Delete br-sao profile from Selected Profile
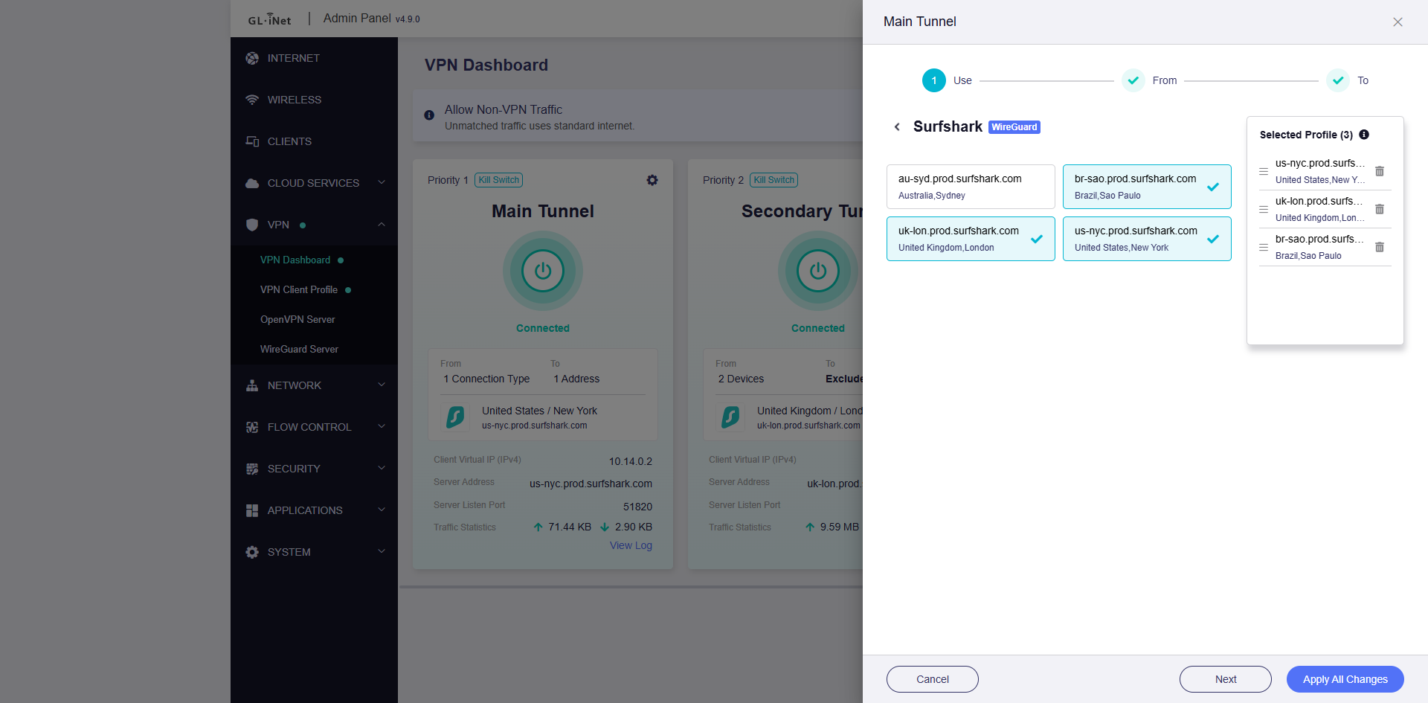Image resolution: width=1428 pixels, height=703 pixels. [x=1380, y=247]
